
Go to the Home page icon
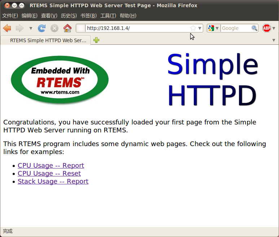tap(67, 28)
